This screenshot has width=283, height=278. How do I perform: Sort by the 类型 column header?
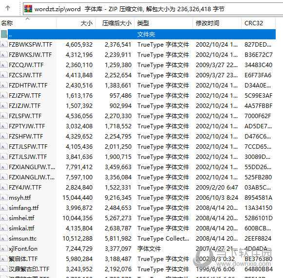[x=164, y=23]
